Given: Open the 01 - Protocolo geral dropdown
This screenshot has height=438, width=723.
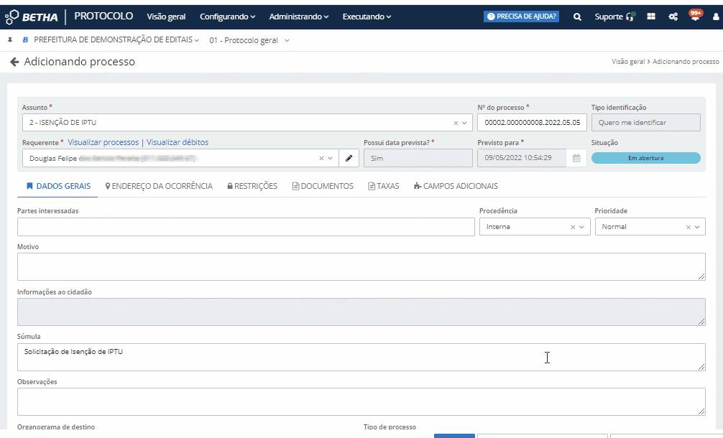Looking at the screenshot, I should point(249,40).
